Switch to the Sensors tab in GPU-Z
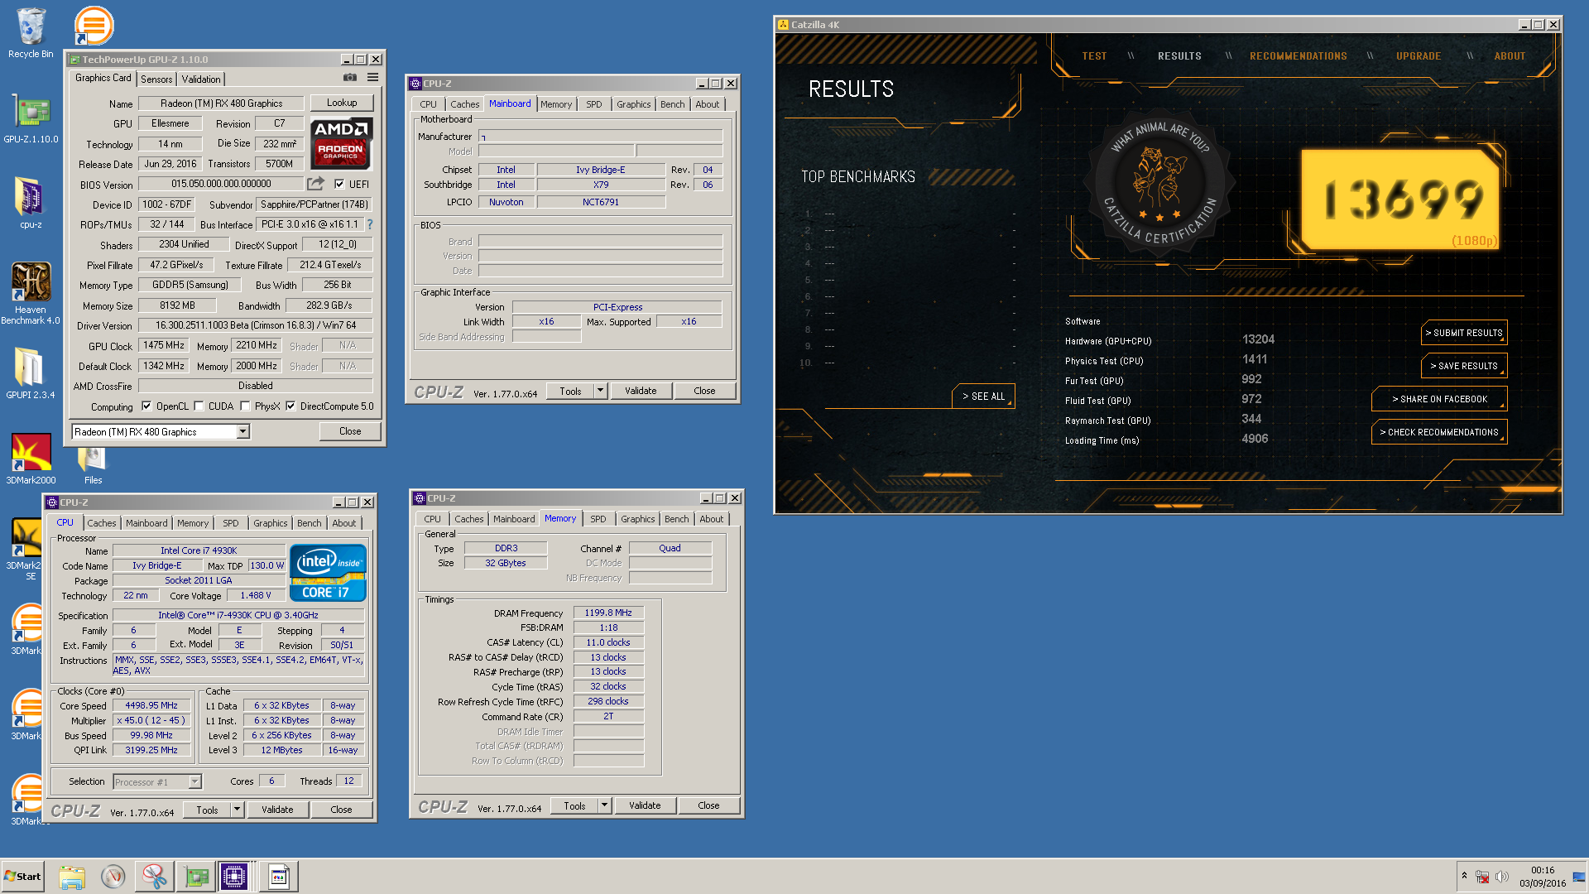 tap(156, 79)
